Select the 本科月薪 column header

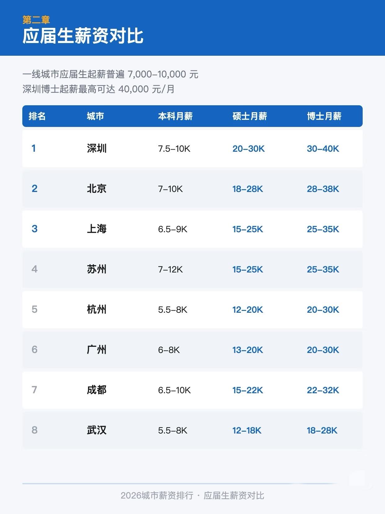point(175,116)
